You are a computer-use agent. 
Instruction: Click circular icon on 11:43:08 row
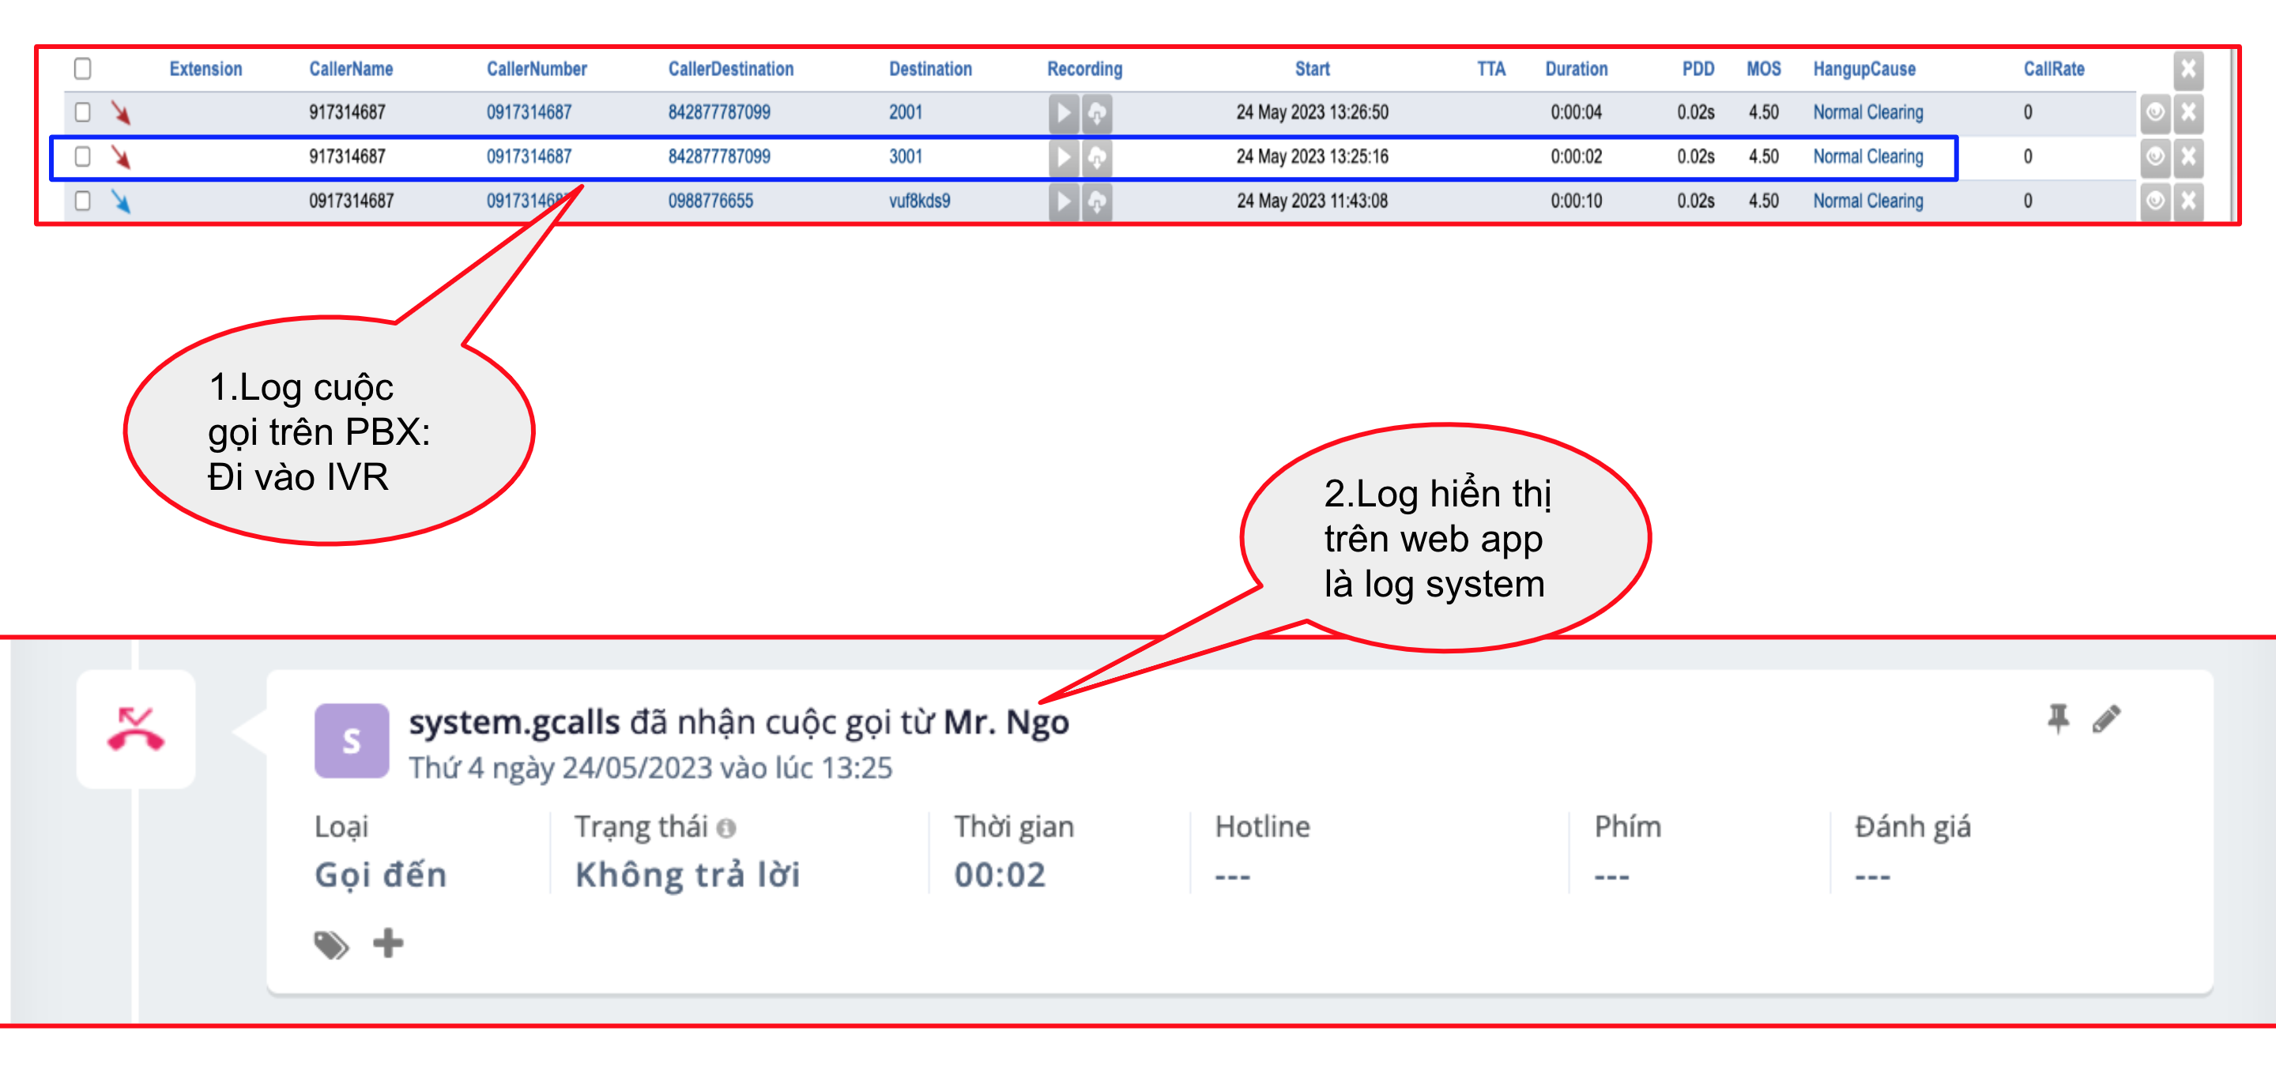pos(2155,201)
